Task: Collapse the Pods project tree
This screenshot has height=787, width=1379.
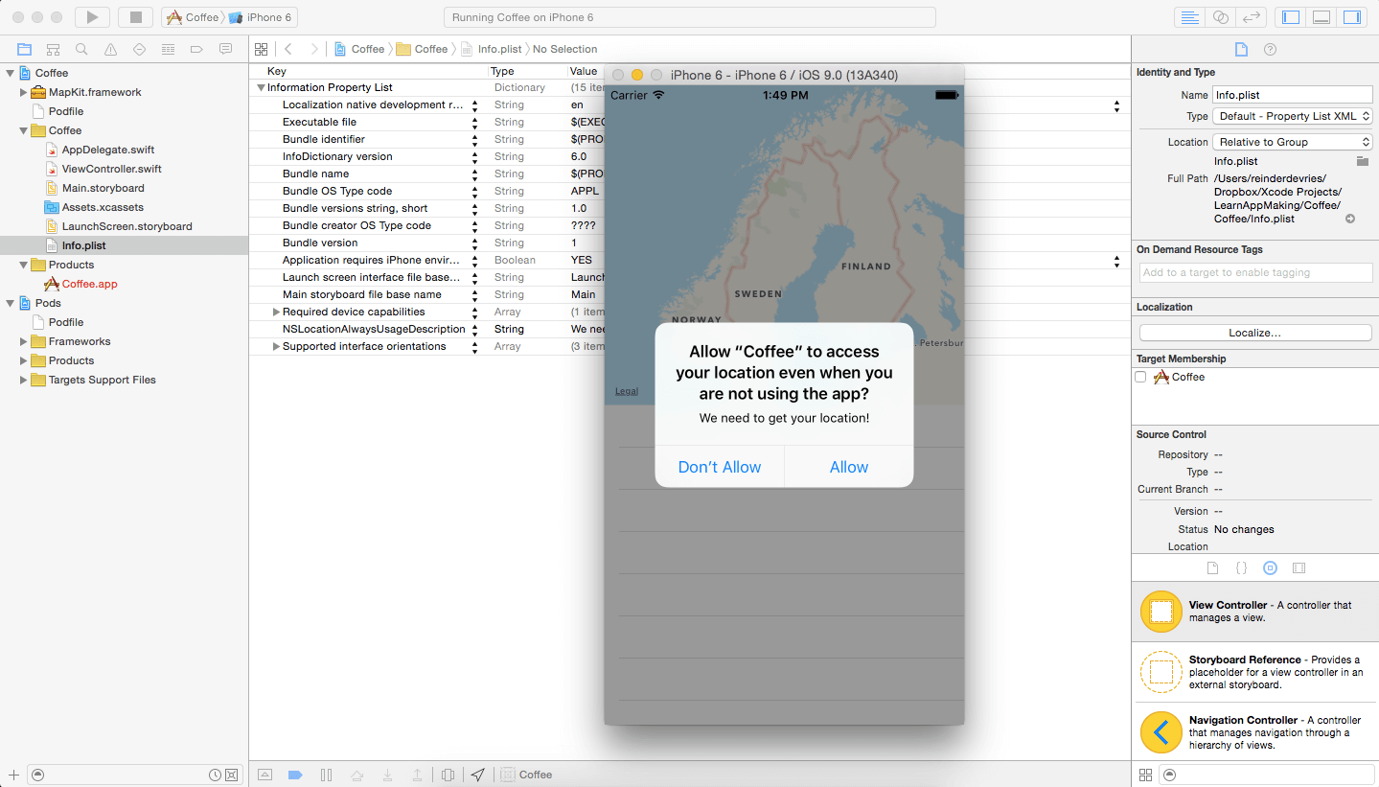Action: (x=11, y=303)
